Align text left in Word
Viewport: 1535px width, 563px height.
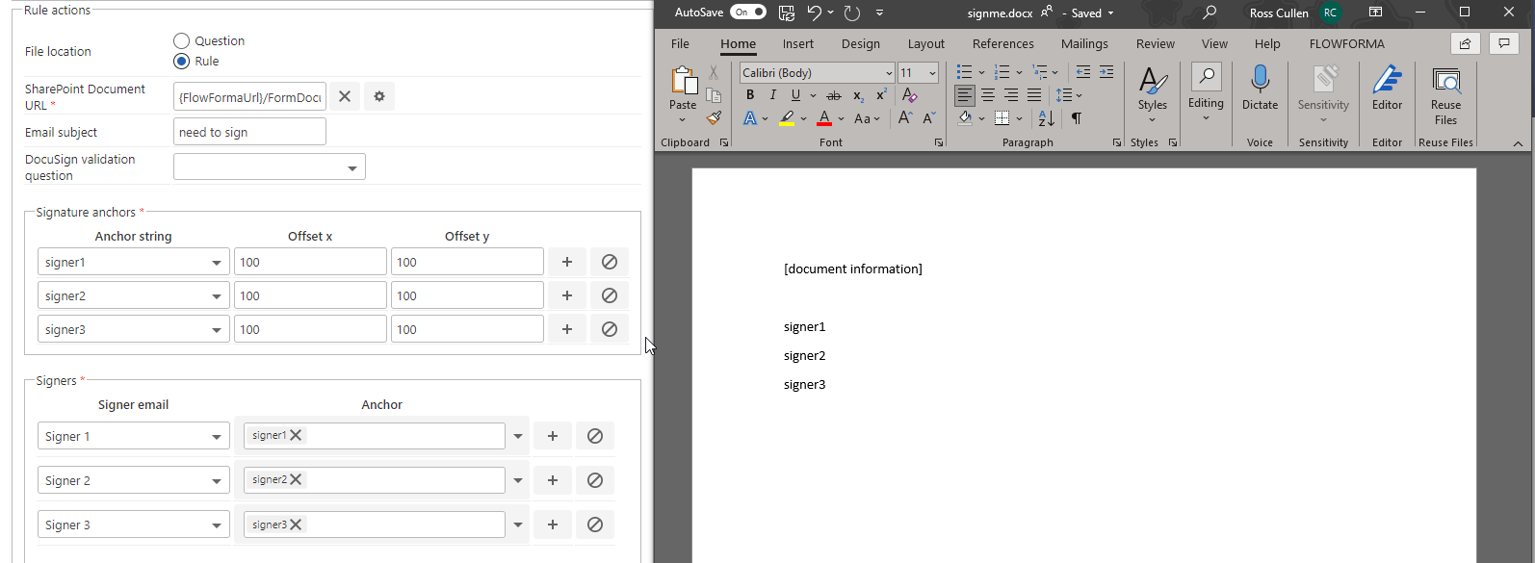click(965, 95)
